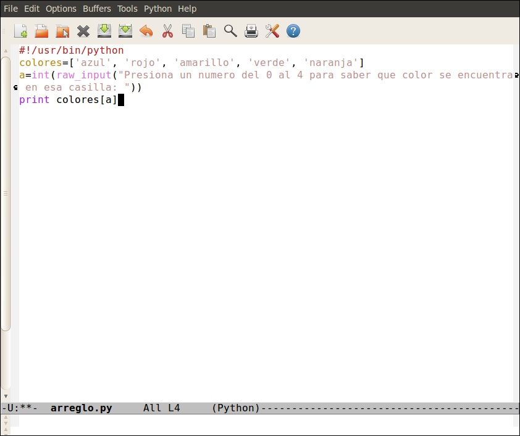The image size is (520, 436).
Task: Cut selected text with the scissors icon
Action: coord(167,31)
